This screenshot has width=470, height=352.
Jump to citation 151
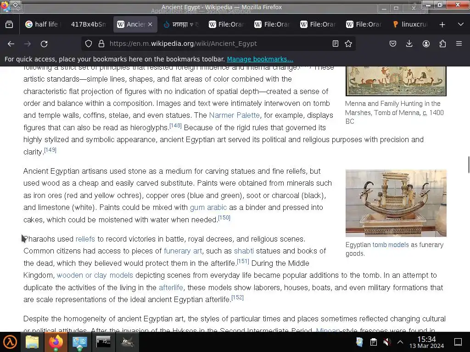(x=243, y=261)
